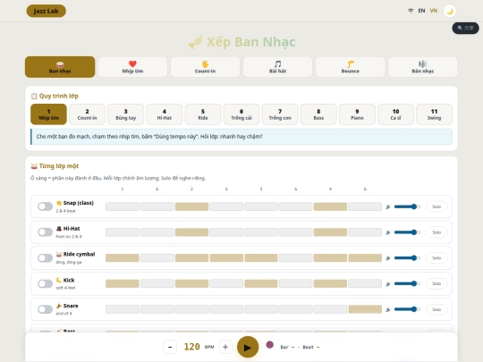This screenshot has height=362, width=483.
Task: Switch language to EN
Action: coord(421,11)
